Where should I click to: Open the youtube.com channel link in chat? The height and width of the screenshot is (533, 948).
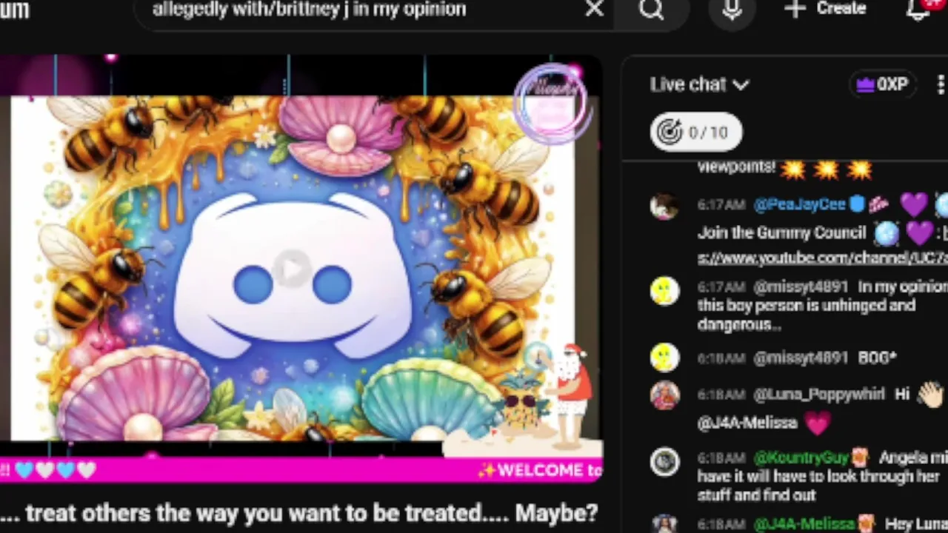[822, 258]
